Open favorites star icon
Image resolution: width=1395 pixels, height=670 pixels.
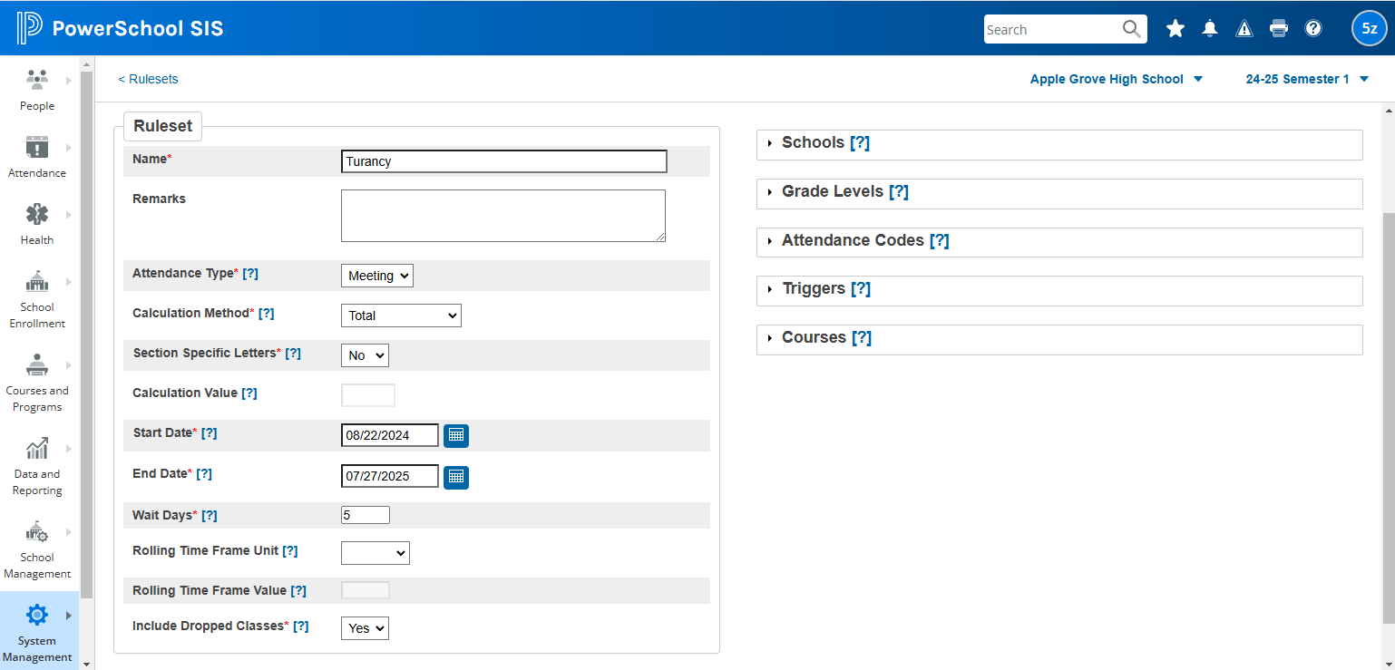click(1176, 29)
